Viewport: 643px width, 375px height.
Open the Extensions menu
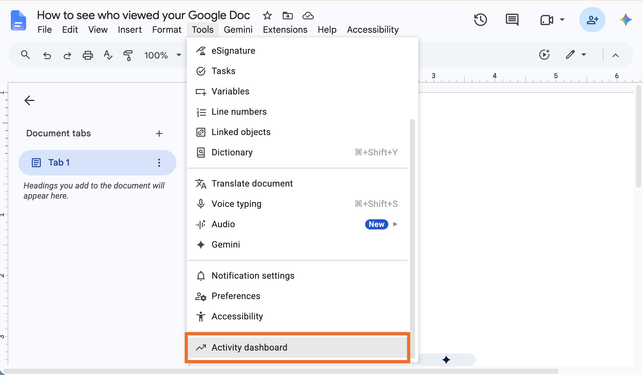(285, 30)
